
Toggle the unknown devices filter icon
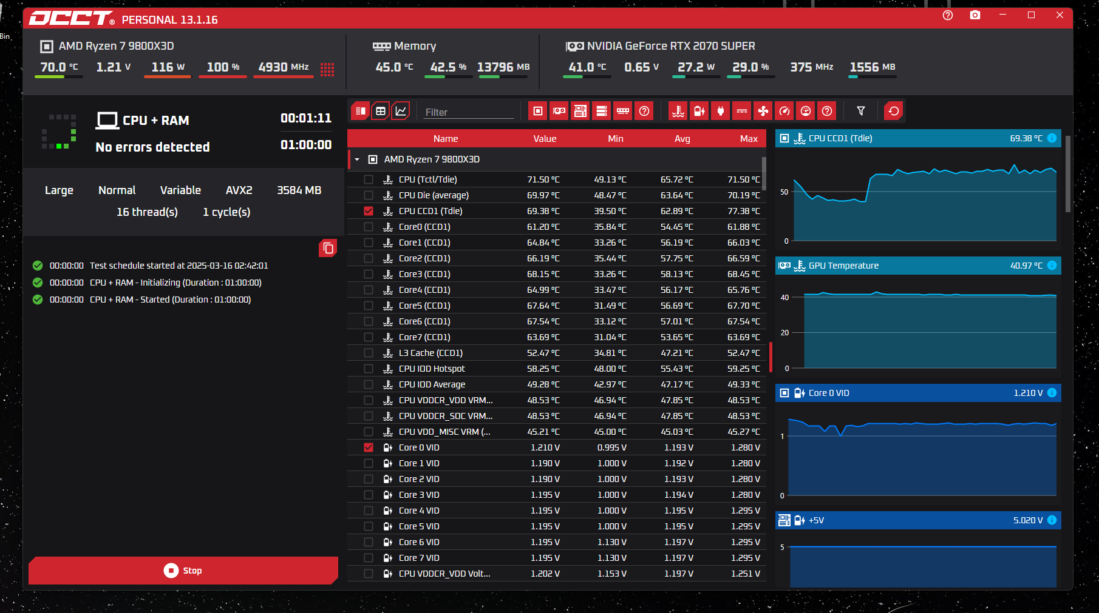pos(644,111)
